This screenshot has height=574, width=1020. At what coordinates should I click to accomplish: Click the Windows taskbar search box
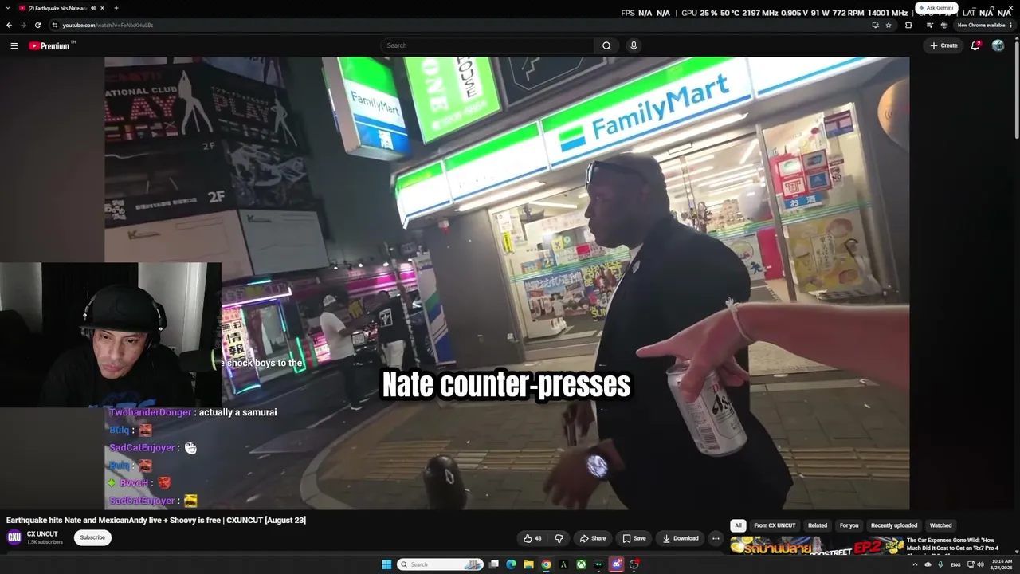[x=441, y=564]
